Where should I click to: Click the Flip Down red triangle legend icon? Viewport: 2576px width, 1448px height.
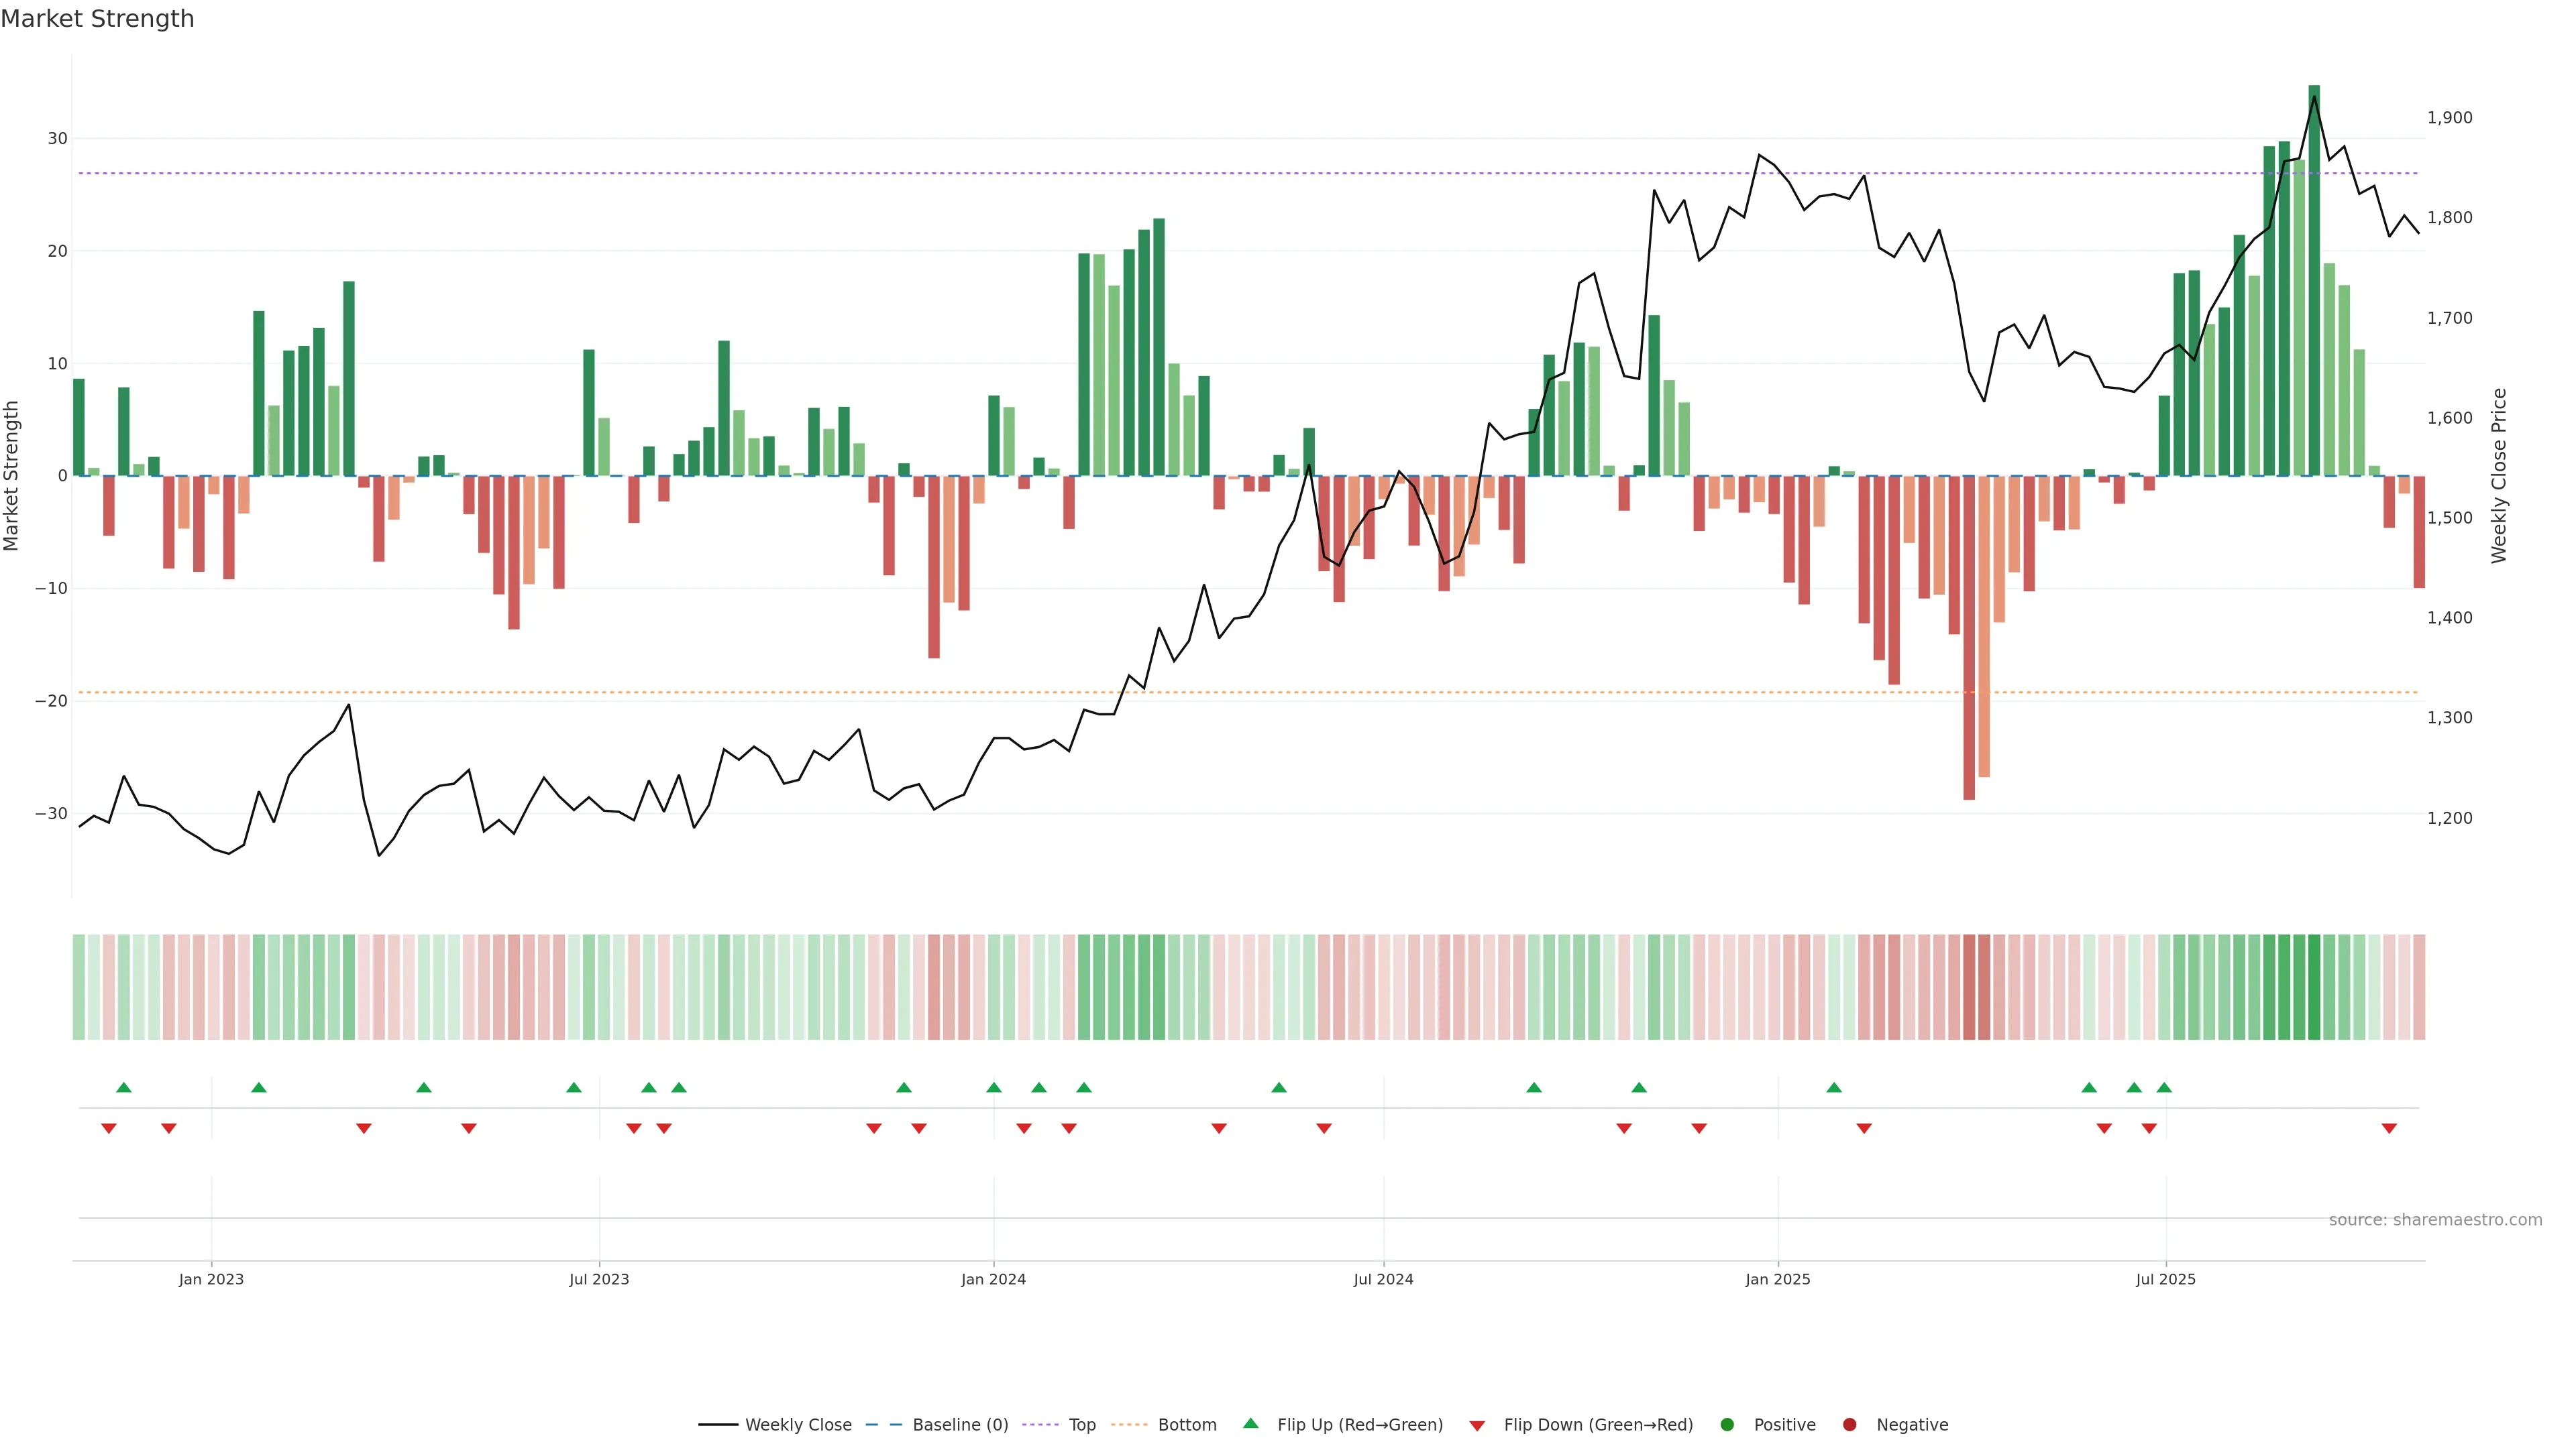[1477, 1426]
